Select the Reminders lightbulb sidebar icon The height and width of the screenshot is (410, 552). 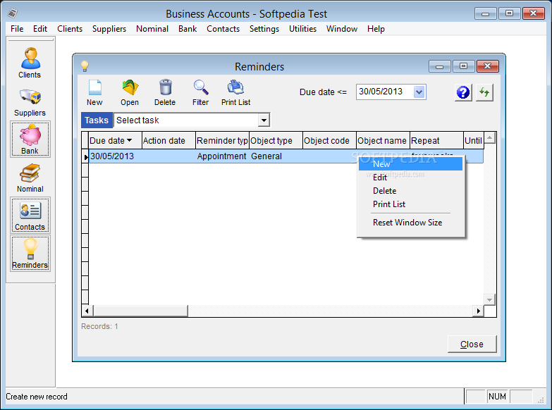tap(30, 253)
